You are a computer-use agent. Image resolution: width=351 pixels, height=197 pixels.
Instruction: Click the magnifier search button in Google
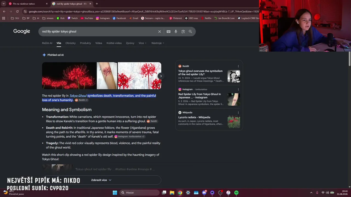pyautogui.click(x=190, y=31)
